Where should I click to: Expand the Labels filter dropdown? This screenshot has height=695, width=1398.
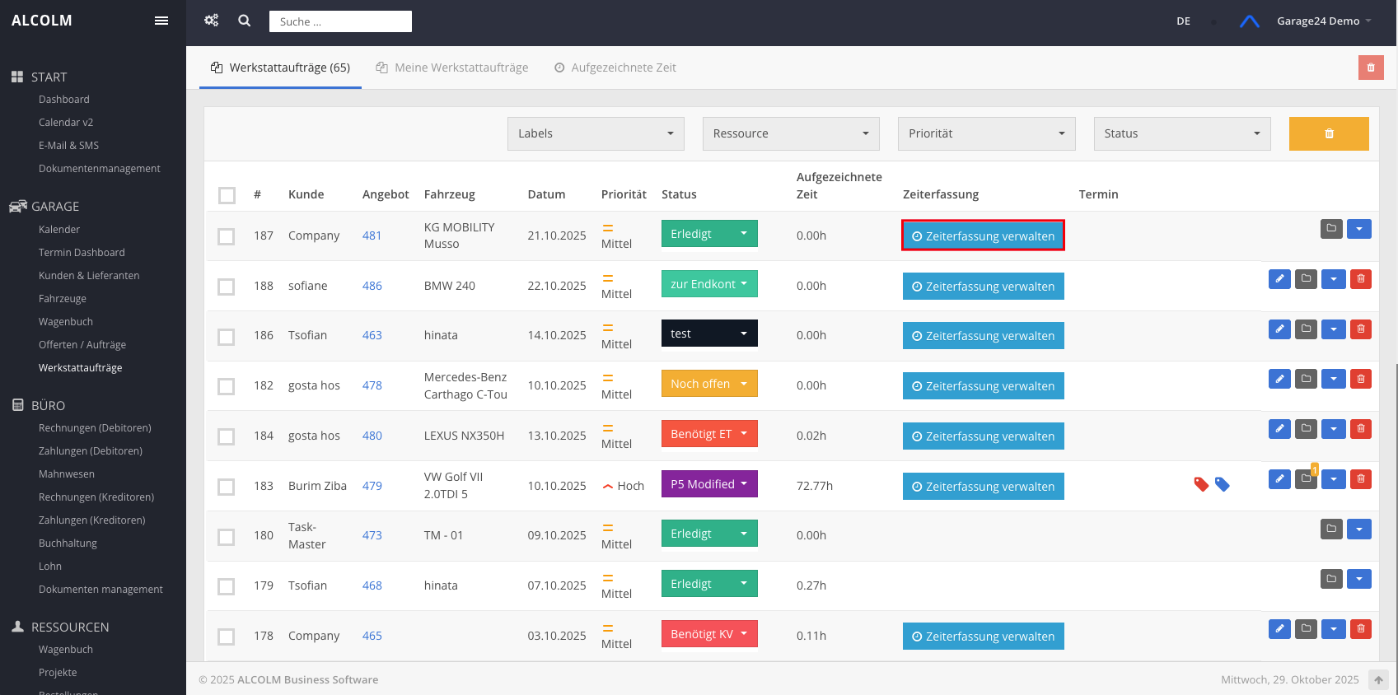click(x=596, y=133)
